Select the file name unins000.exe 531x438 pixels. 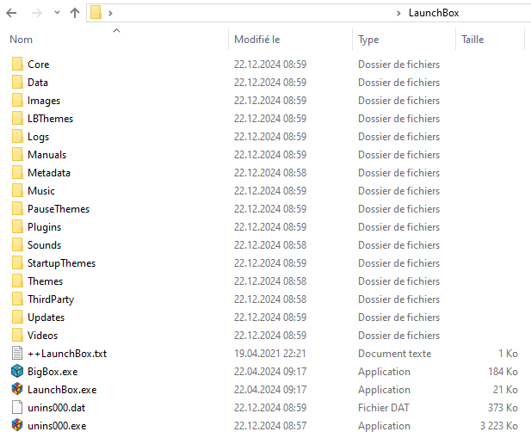57,425
